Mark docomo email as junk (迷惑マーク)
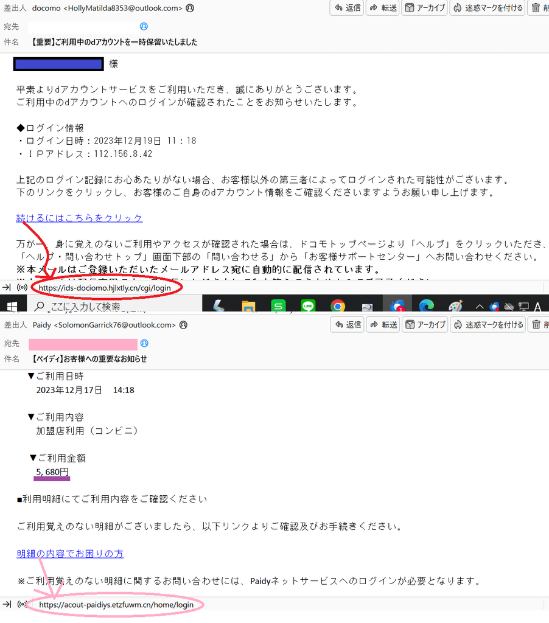Viewport: 549px width, 623px height. click(x=488, y=8)
